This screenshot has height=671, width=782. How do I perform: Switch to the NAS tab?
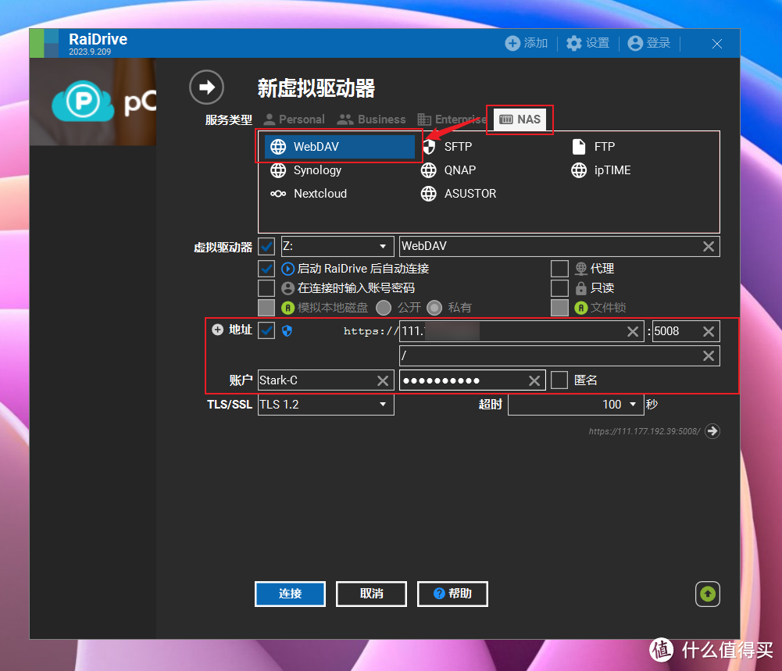tap(520, 120)
